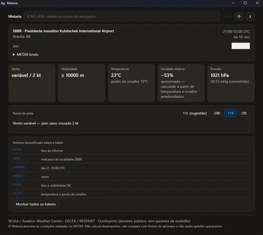Viewport: 263px width, 235px height.
Task: Choose the highlighted 11R runway
Action: tap(230, 113)
